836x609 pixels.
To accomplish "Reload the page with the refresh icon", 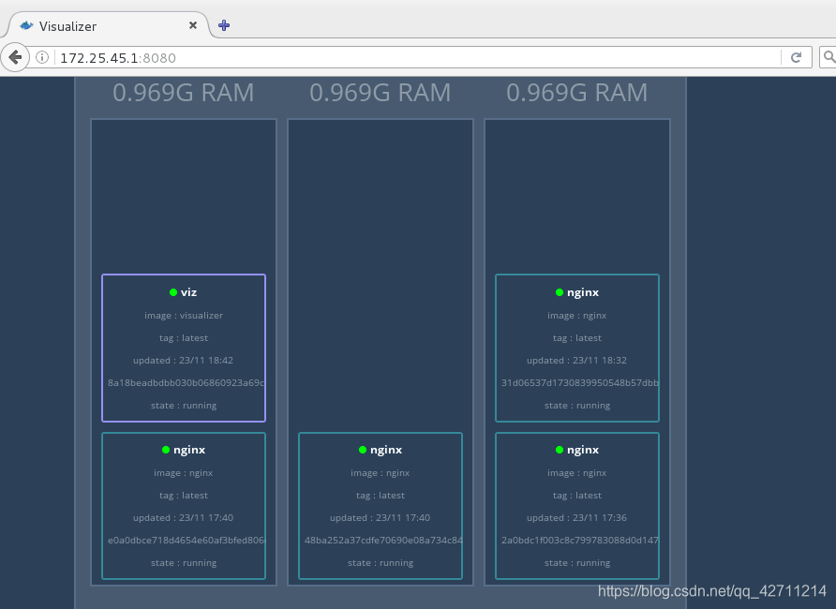I will (x=796, y=57).
